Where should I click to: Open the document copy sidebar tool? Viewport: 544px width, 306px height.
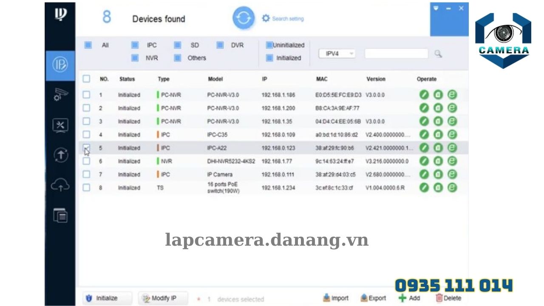pos(60,215)
